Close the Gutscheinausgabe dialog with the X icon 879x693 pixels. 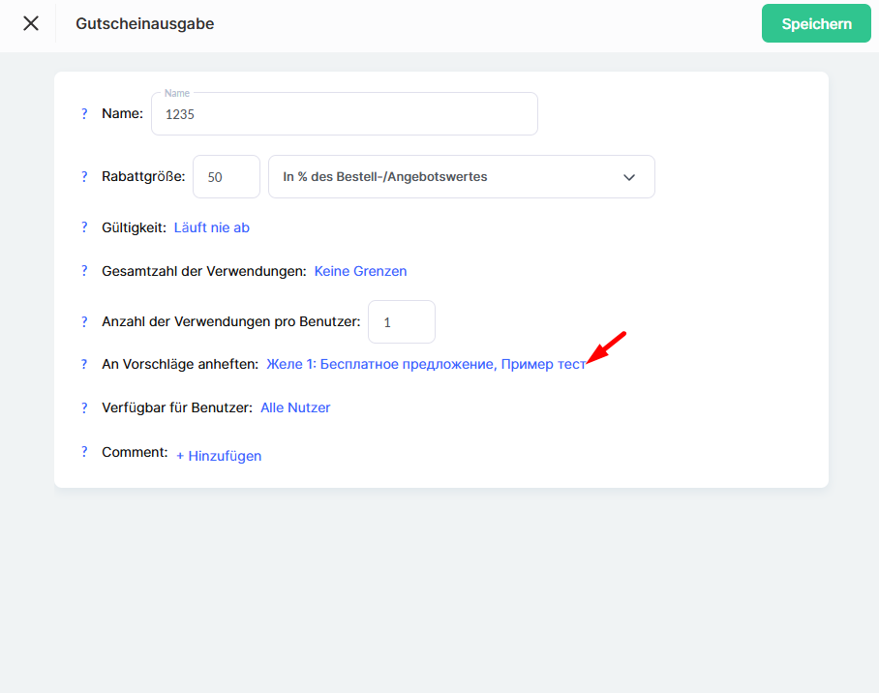tap(31, 23)
